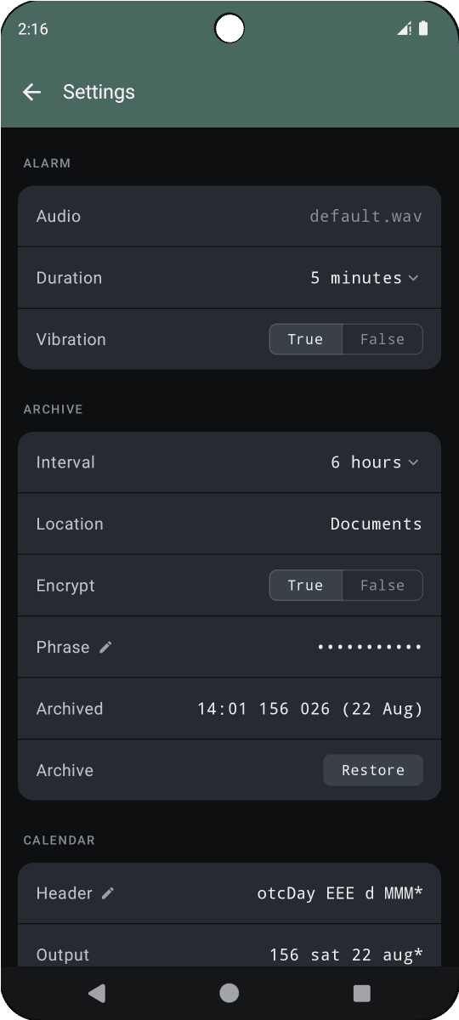459x1020 pixels.
Task: Click the Restore archive button
Action: [x=373, y=770]
